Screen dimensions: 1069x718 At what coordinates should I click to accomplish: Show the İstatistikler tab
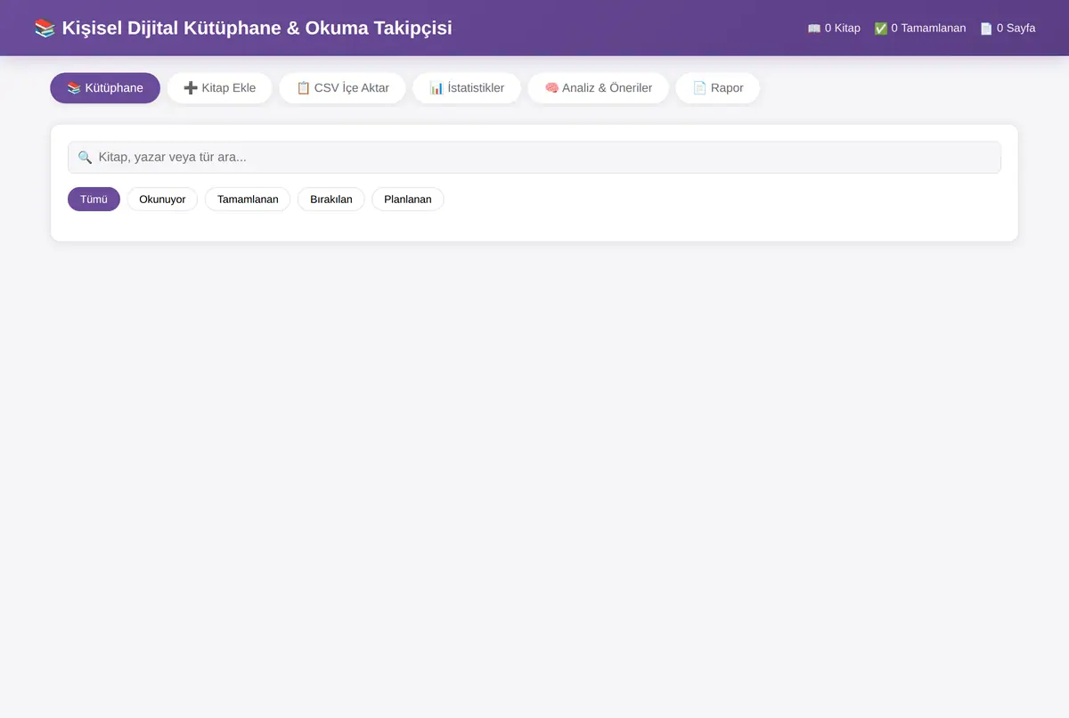click(x=467, y=88)
